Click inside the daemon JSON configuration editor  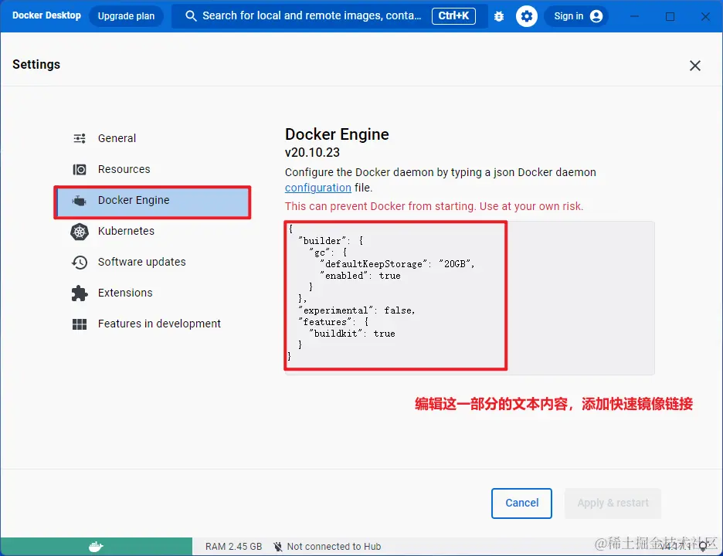(x=470, y=298)
